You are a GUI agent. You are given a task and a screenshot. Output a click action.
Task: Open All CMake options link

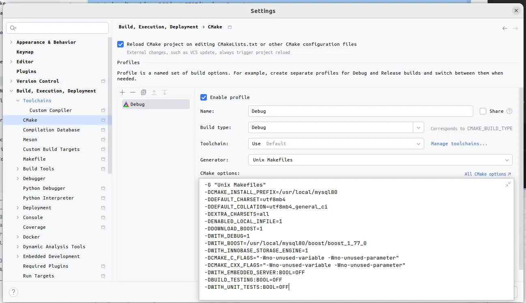tap(488, 174)
